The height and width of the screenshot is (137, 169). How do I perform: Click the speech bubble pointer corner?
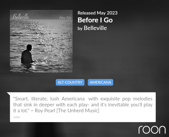tap(9, 93)
